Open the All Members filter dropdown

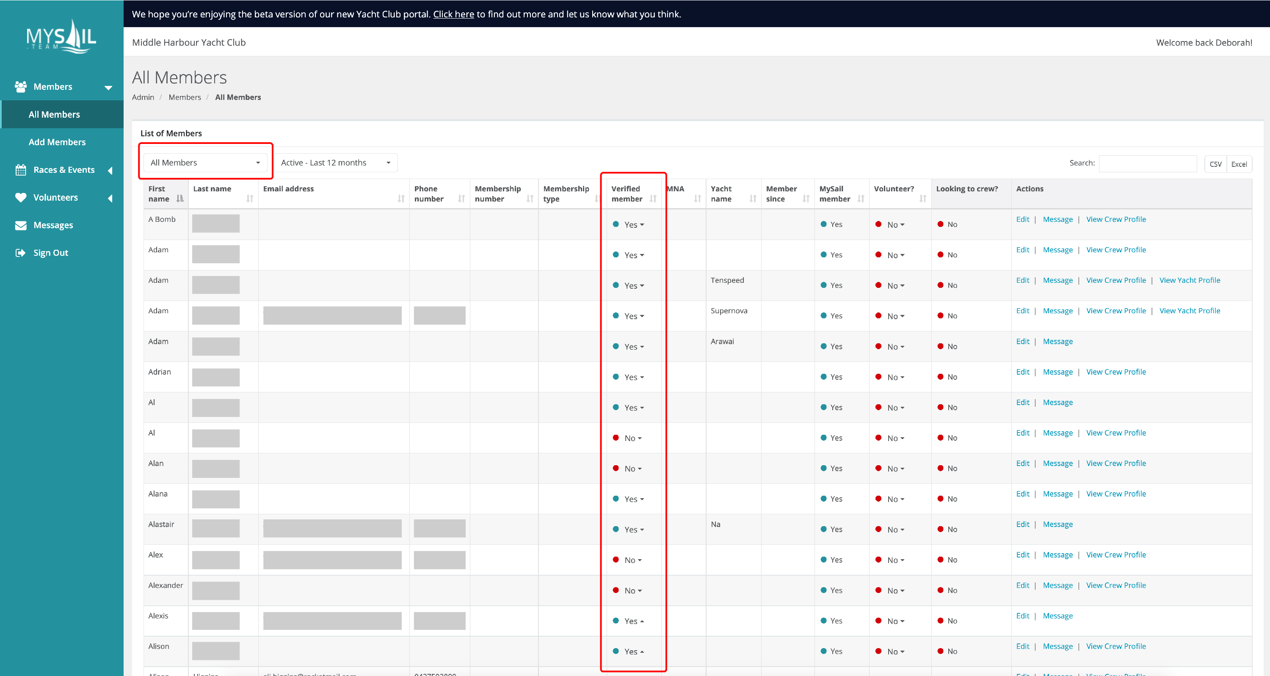tap(205, 163)
